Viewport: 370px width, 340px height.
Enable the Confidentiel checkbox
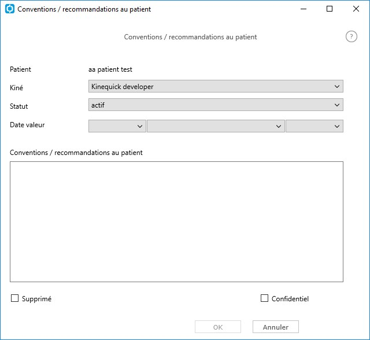coord(264,298)
